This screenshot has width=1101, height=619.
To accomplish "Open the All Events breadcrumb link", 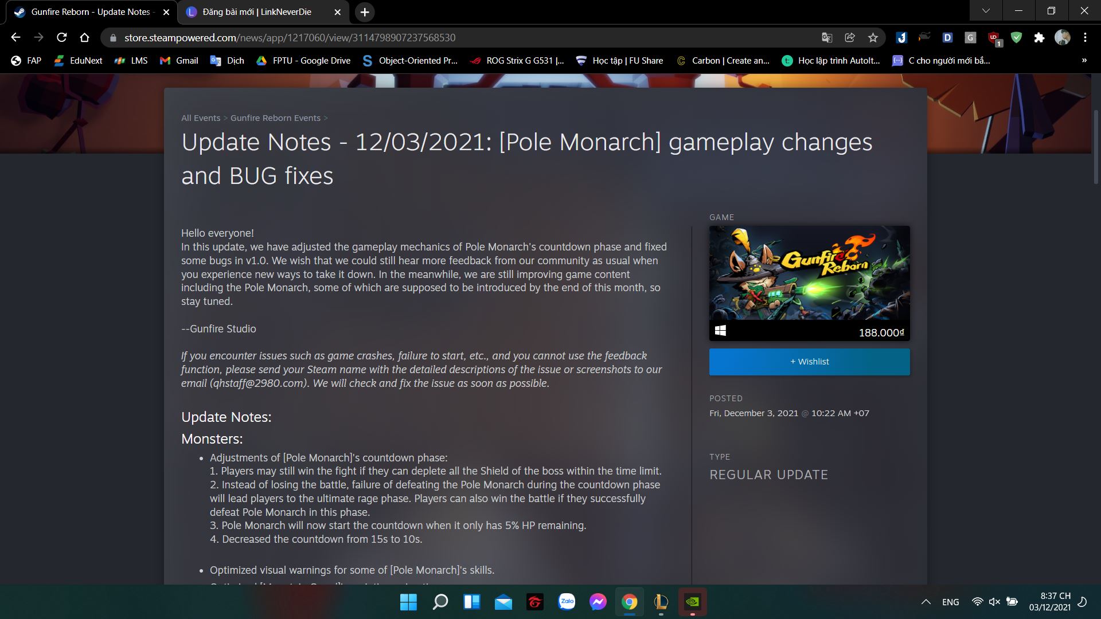I will coord(201,118).
